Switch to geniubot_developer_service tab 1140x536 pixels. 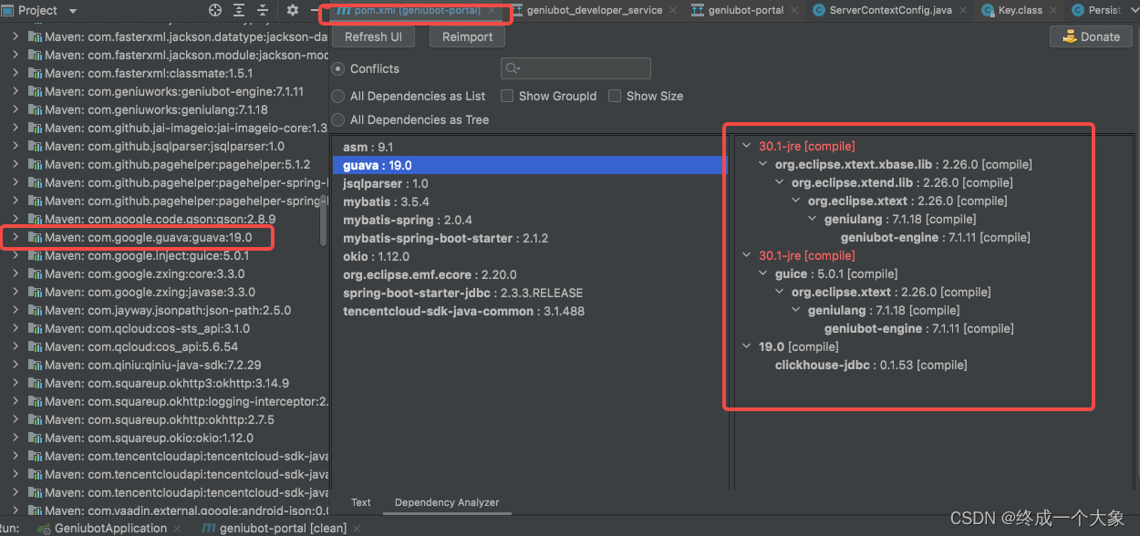[x=594, y=11]
